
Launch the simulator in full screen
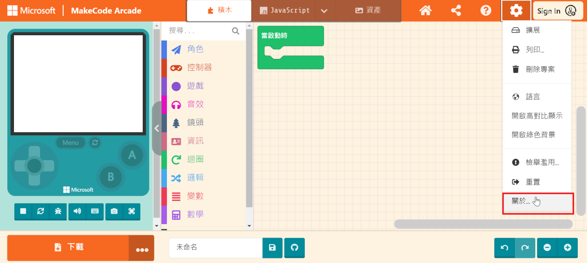(x=132, y=211)
